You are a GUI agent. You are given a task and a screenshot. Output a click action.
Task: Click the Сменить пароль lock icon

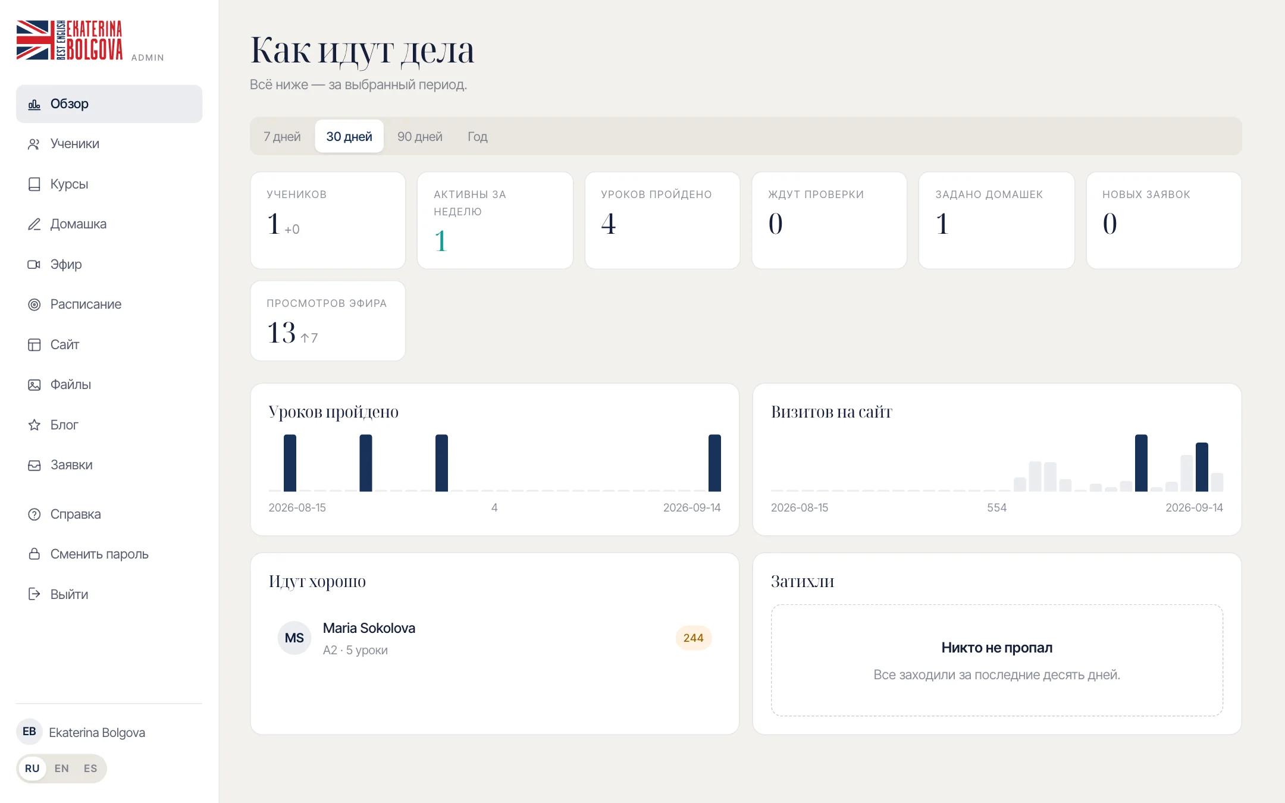coord(35,554)
